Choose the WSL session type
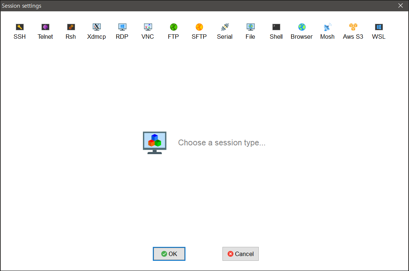 tap(379, 31)
